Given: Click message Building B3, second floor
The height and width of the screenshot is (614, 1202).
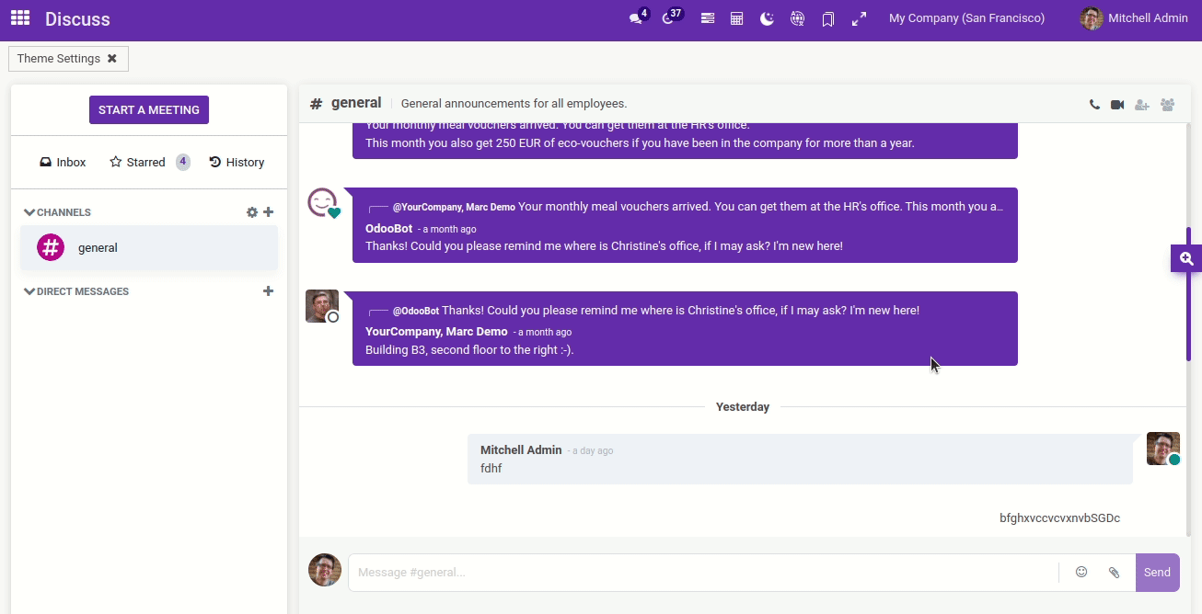Looking at the screenshot, I should (x=469, y=350).
